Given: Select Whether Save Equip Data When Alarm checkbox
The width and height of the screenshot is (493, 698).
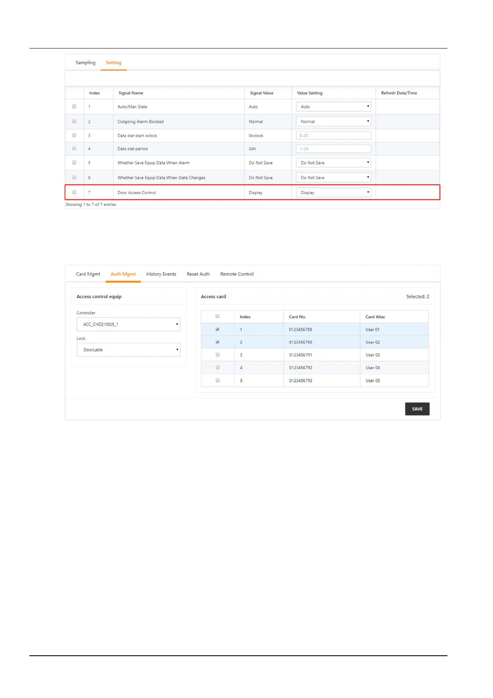Looking at the screenshot, I should (x=74, y=162).
